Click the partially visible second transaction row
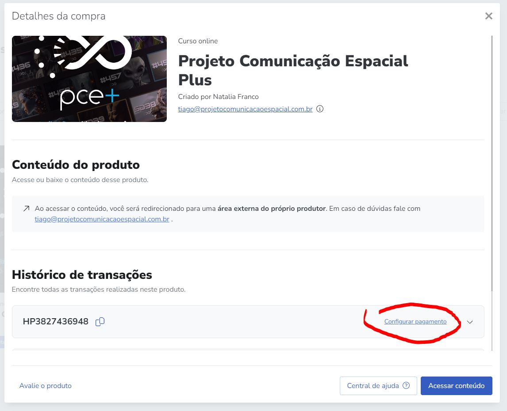This screenshot has height=411, width=507. click(248, 350)
